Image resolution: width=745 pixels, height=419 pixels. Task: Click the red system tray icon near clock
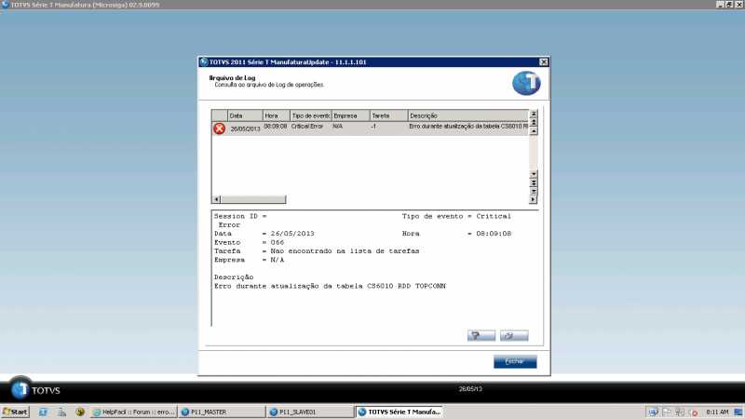click(693, 412)
